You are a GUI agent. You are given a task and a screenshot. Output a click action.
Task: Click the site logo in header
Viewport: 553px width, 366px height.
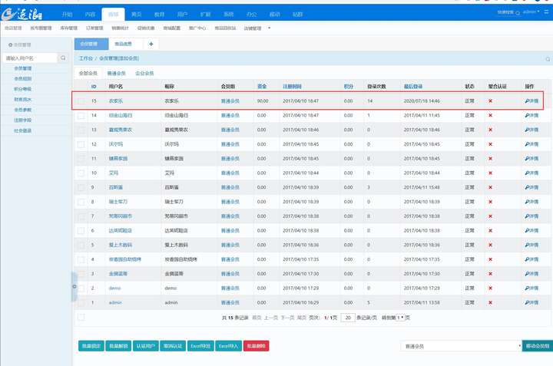click(x=23, y=14)
